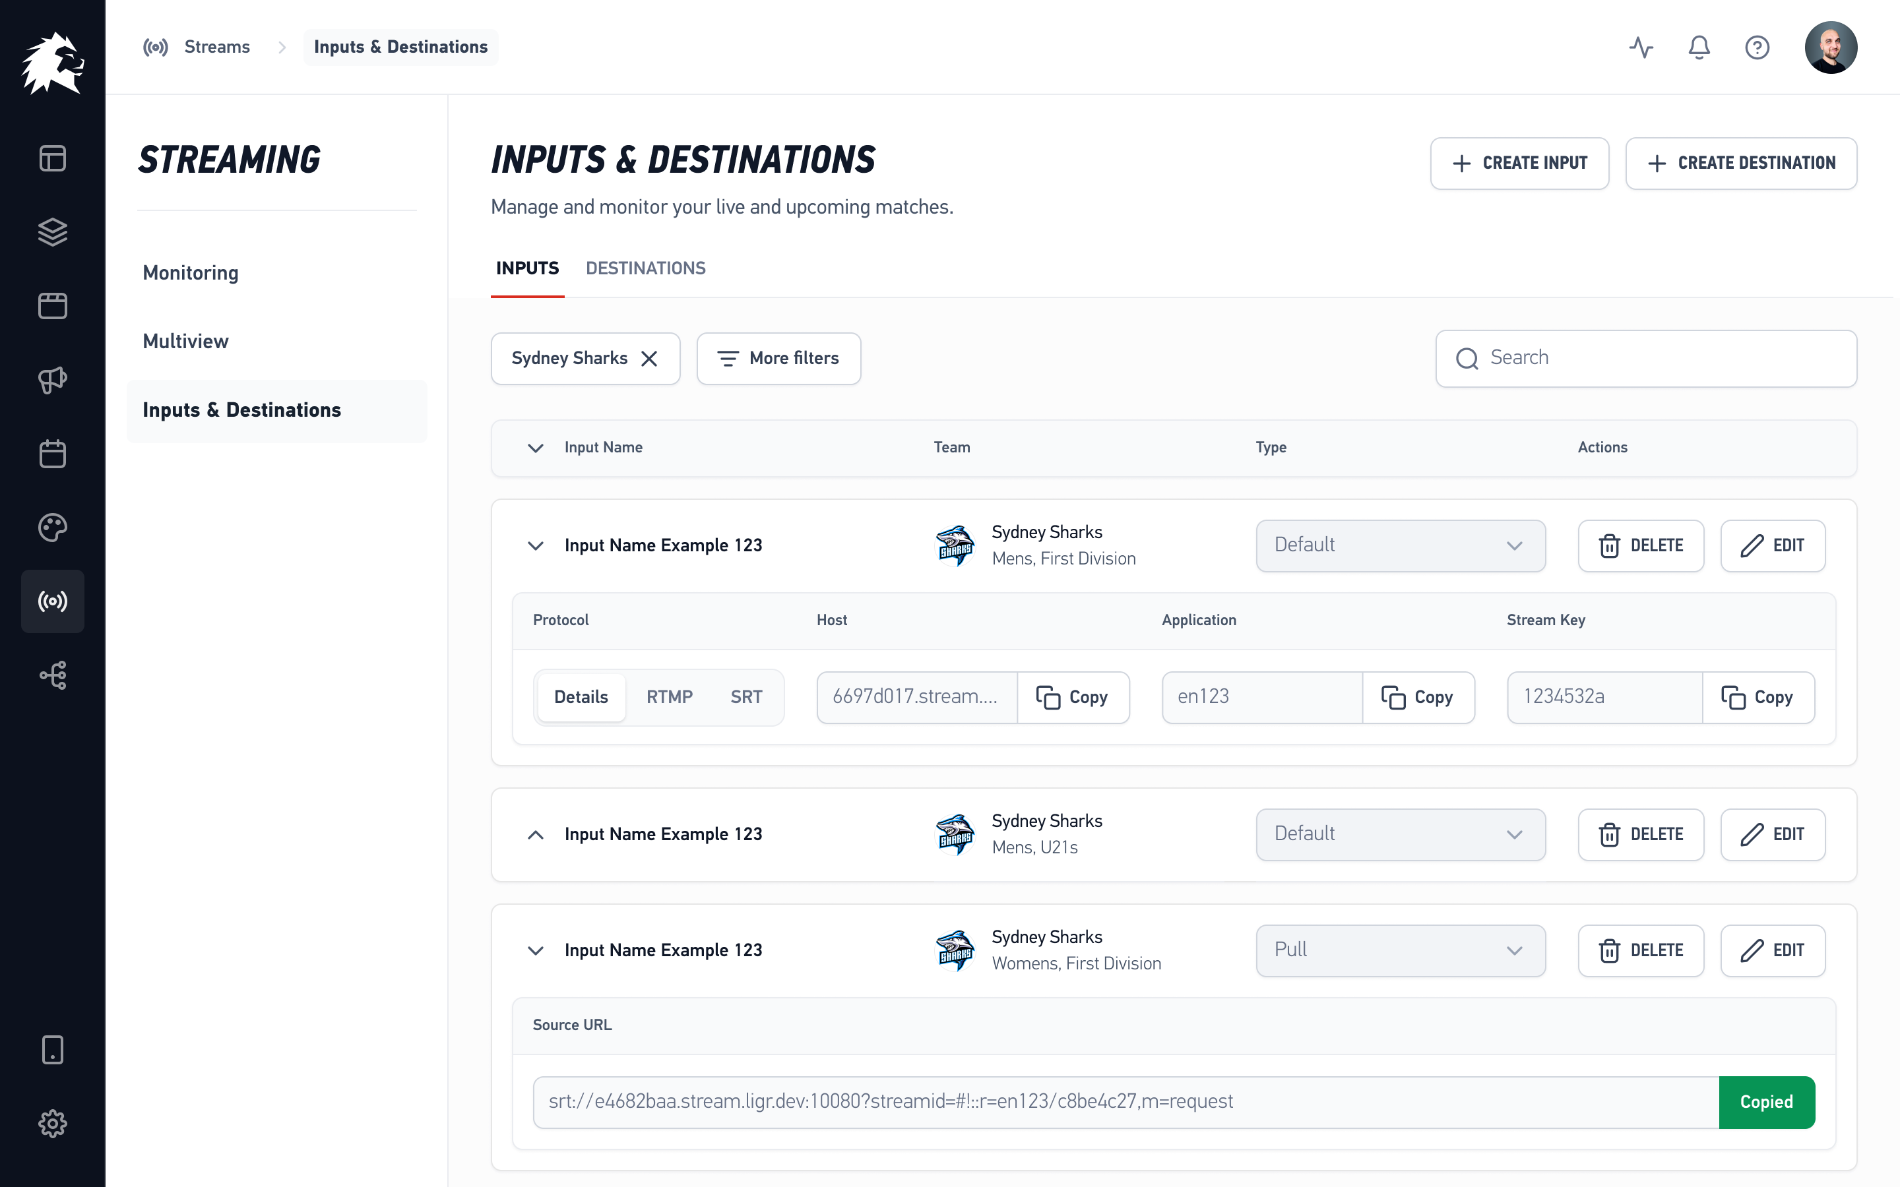Copy the Stream Key value
The width and height of the screenshot is (1900, 1187).
[x=1758, y=697]
